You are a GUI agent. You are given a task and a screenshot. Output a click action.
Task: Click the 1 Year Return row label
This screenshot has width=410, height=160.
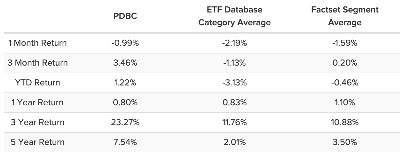pyautogui.click(x=38, y=102)
